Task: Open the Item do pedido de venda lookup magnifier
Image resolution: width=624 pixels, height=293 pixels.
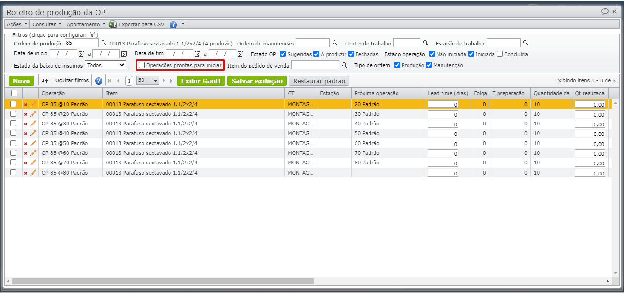Action: tap(344, 65)
